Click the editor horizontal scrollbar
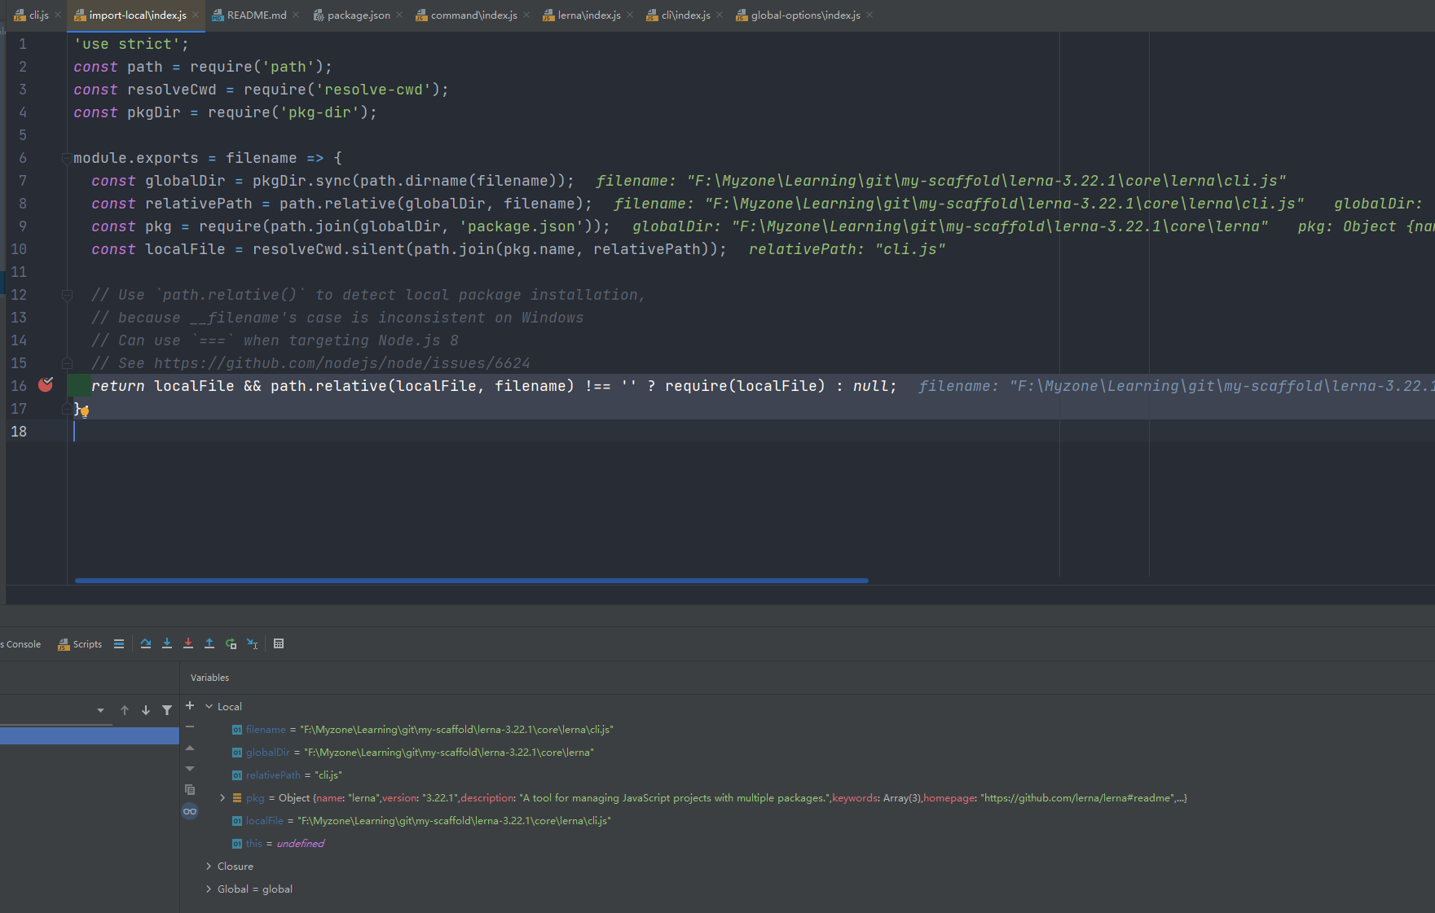Viewport: 1435px width, 913px height. click(x=472, y=581)
